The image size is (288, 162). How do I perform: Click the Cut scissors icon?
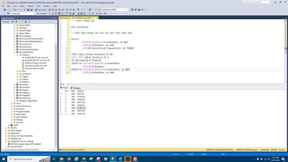pos(67,10)
